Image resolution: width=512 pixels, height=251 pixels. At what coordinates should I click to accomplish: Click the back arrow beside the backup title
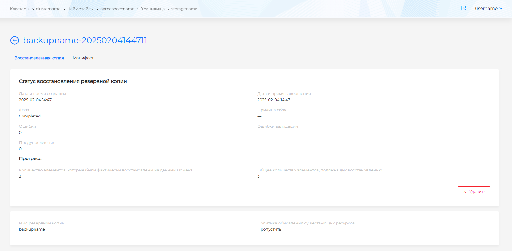(14, 40)
